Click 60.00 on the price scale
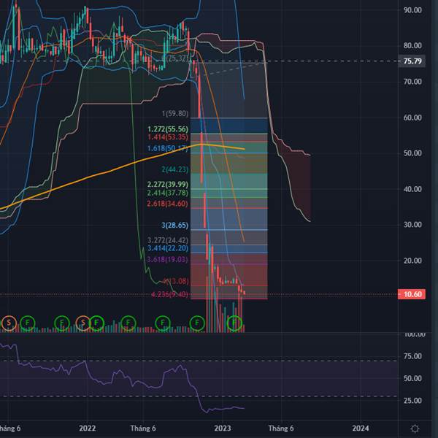The width and height of the screenshot is (438, 438). (x=412, y=118)
